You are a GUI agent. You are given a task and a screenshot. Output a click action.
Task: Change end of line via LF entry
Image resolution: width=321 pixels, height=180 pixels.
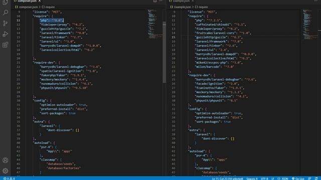(273, 178)
